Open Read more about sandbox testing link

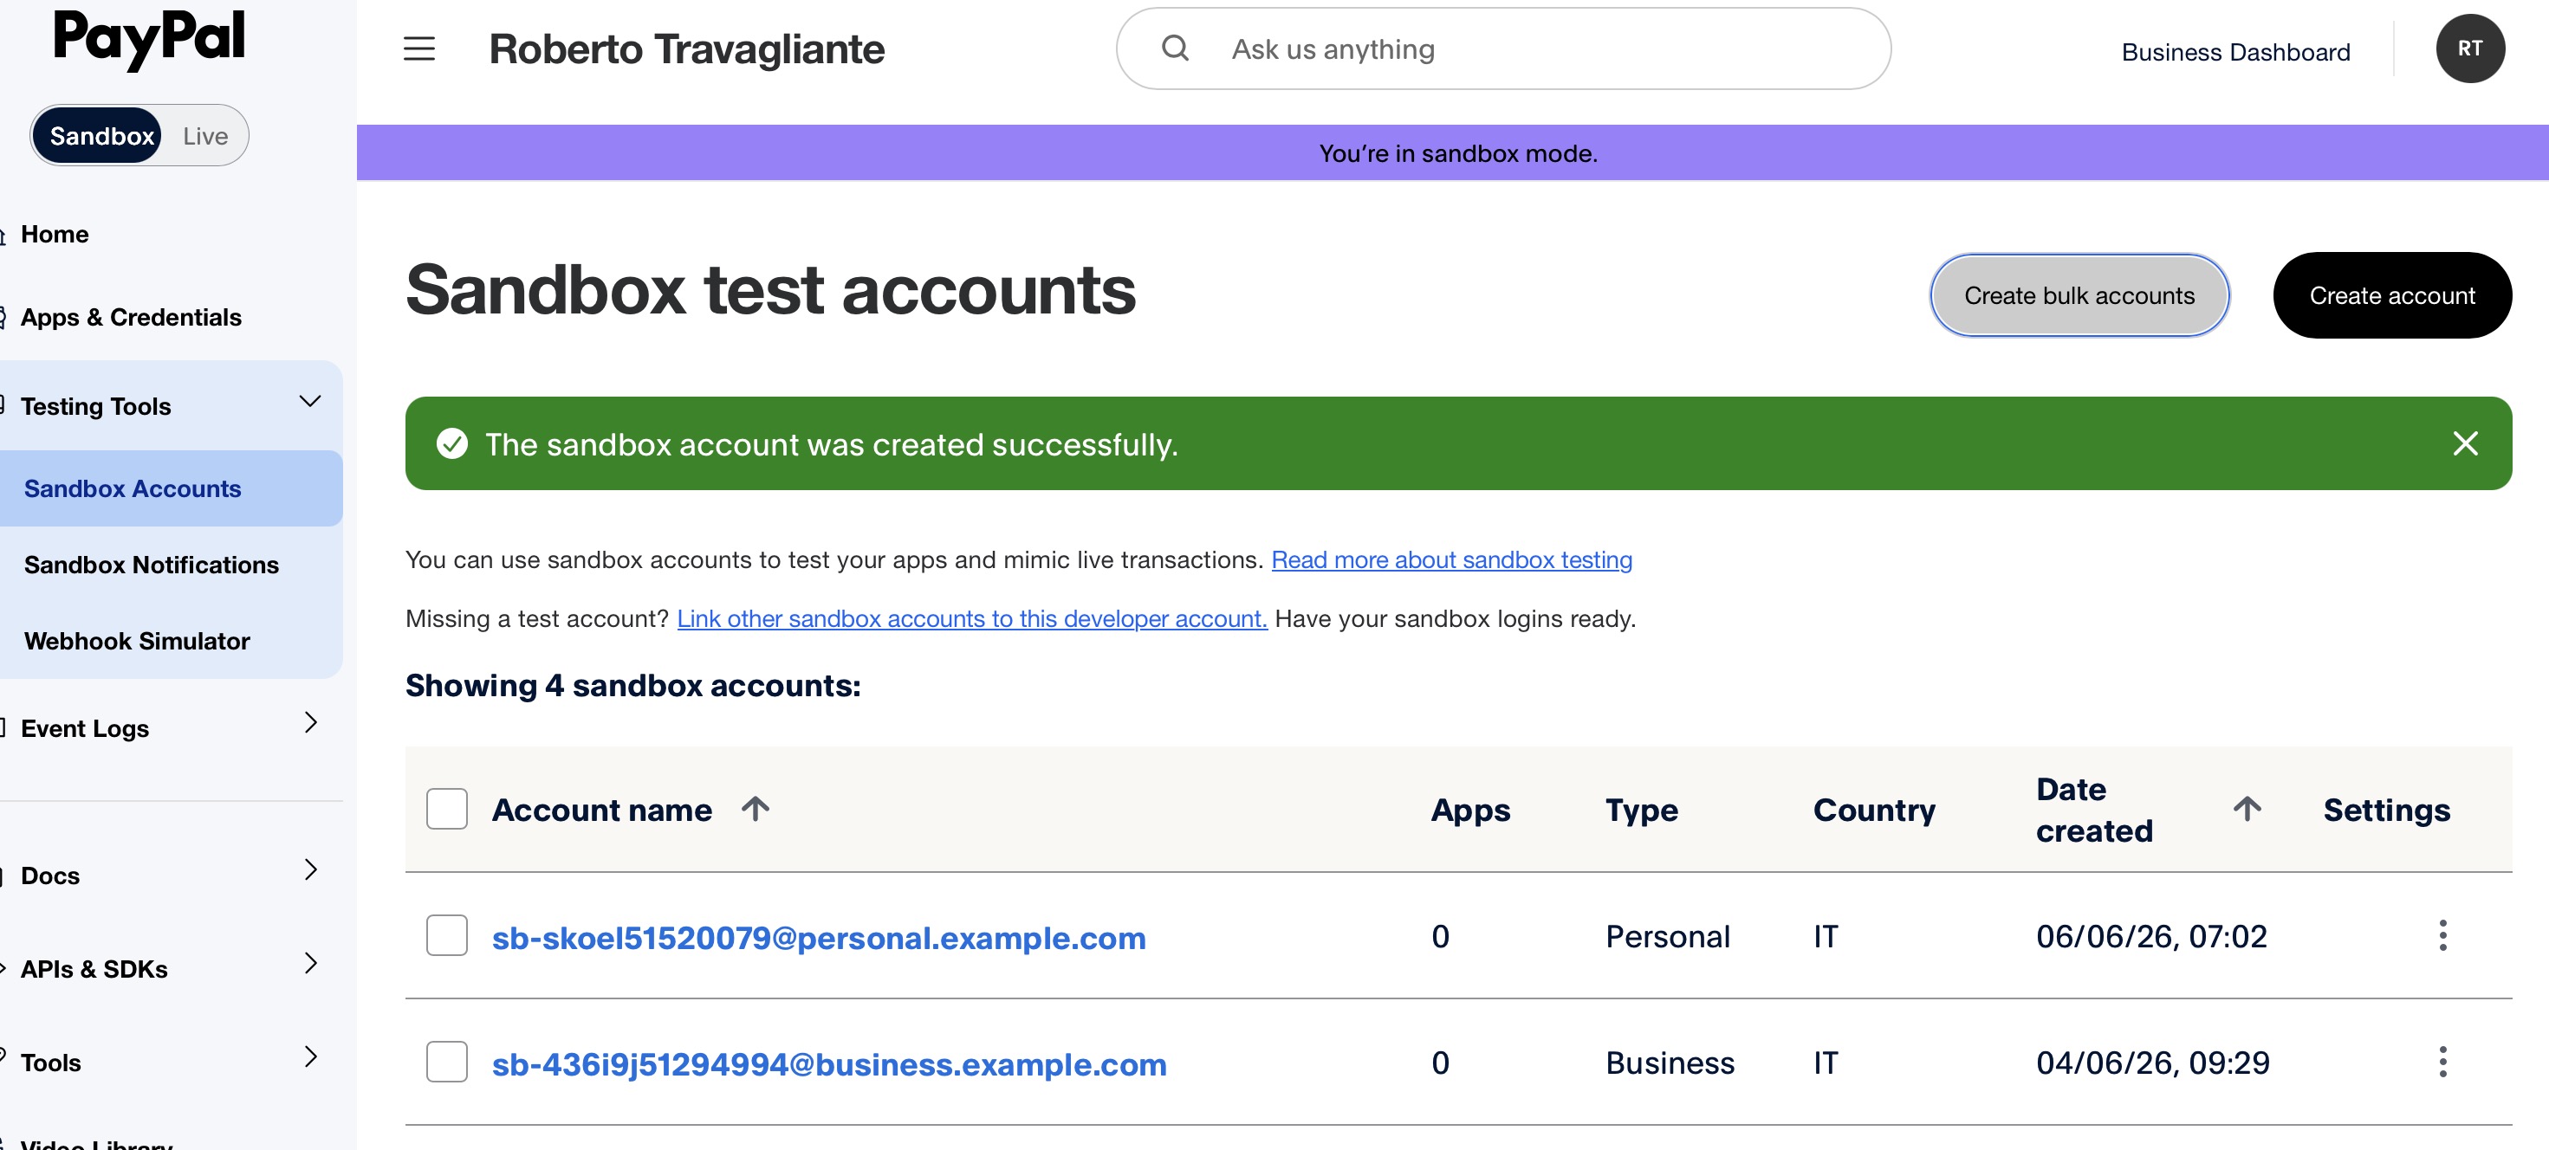coord(1451,559)
